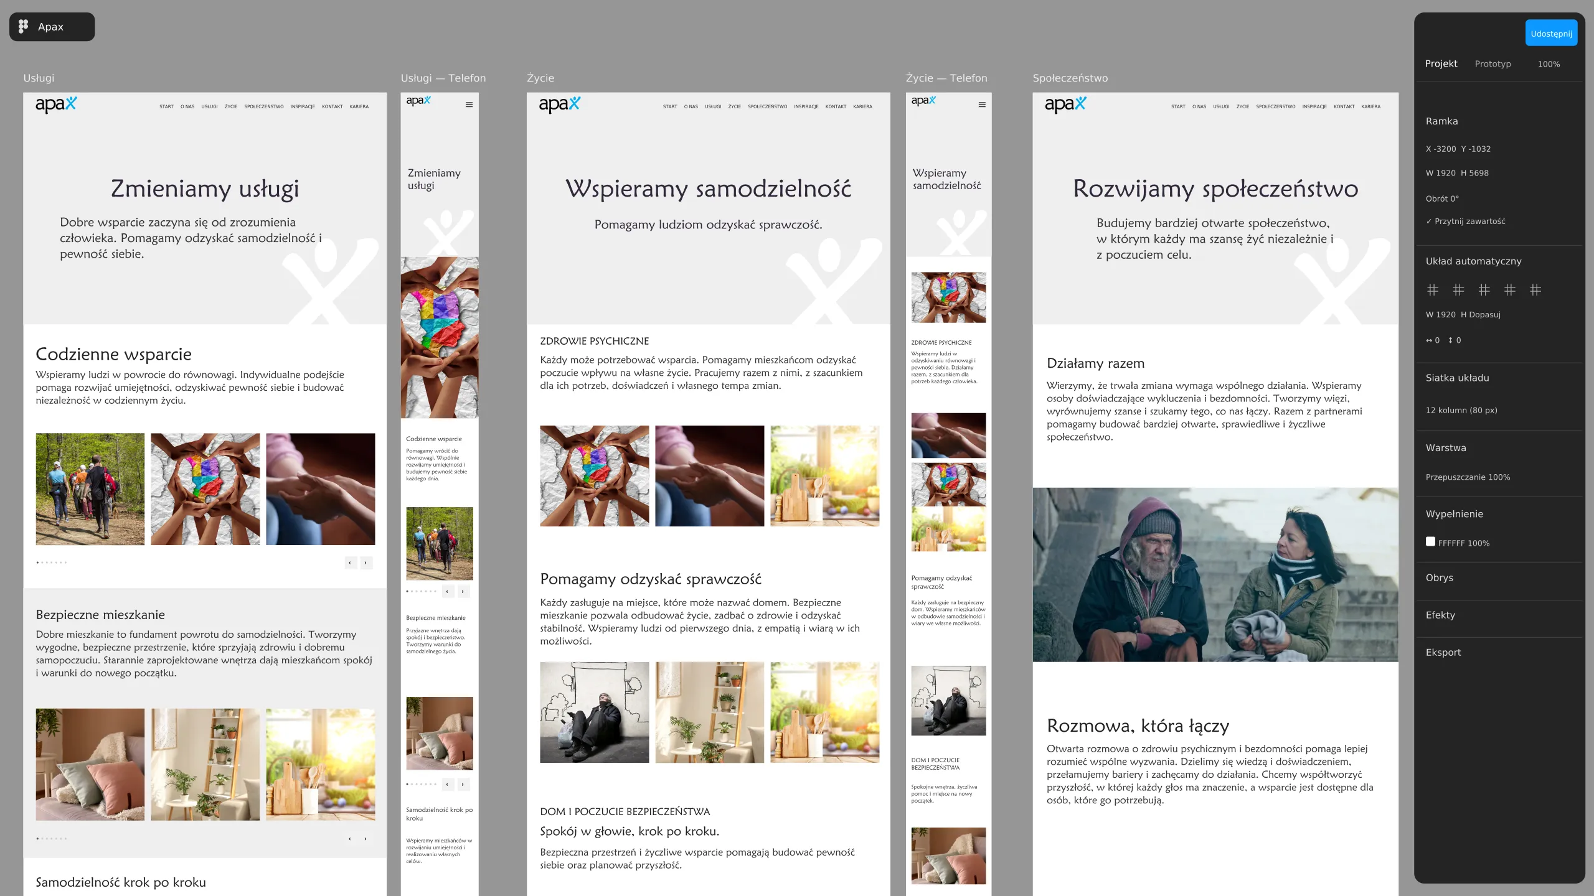Click KONTAKT in Usługi frame navigation
Screen dimensions: 1594x896
332,106
